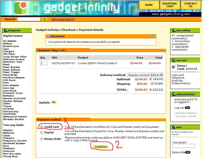Image resolution: width=203 pixels, height=158 pixels.
Task: Open the Cross Screen Filter category
Action: [15, 57]
